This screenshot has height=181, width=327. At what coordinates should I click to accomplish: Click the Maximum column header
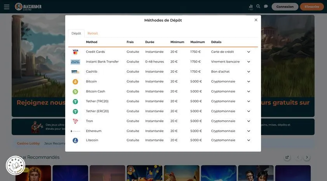point(198,42)
